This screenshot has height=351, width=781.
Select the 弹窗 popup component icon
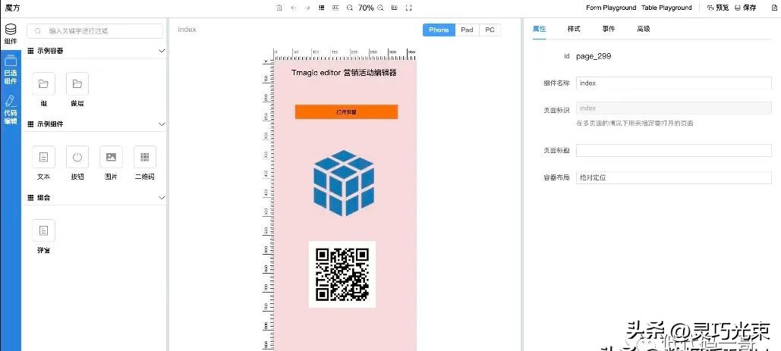43,230
